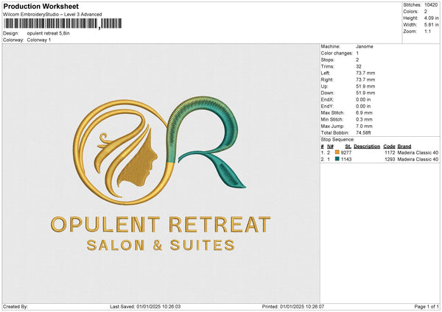Click the 'Description' column header
This screenshot has height=312, width=442.
pos(367,146)
